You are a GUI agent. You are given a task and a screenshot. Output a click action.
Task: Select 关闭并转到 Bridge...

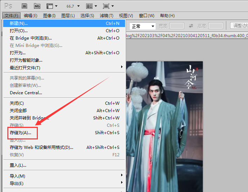(64, 118)
